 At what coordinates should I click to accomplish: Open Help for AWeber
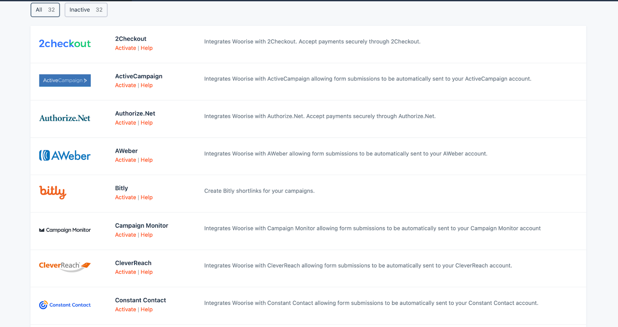pos(147,160)
